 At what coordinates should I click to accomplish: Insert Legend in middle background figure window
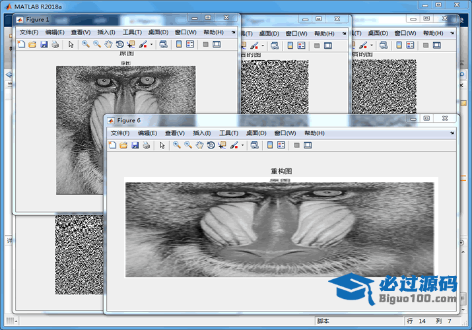301,46
